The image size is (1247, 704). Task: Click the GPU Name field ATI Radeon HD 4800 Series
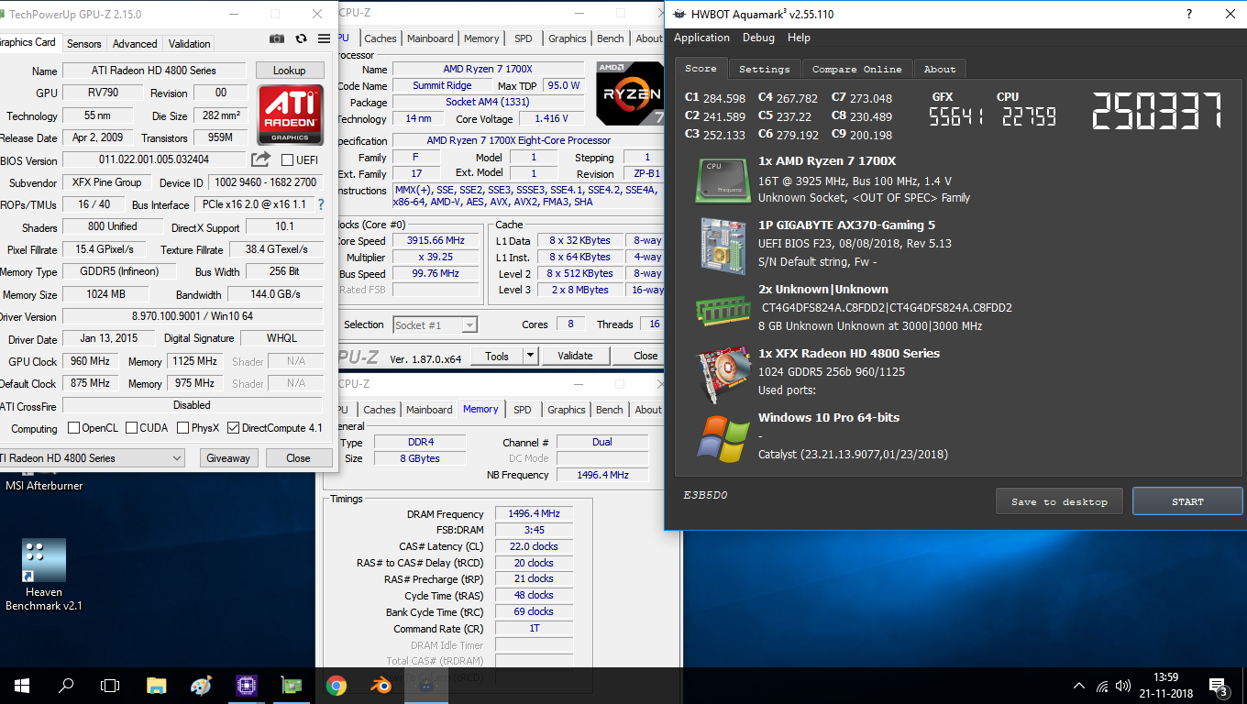pyautogui.click(x=154, y=71)
